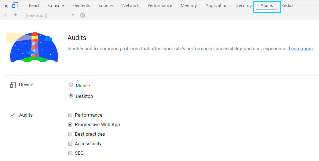
Task: Switch to the Network tab
Action: tap(131, 6)
